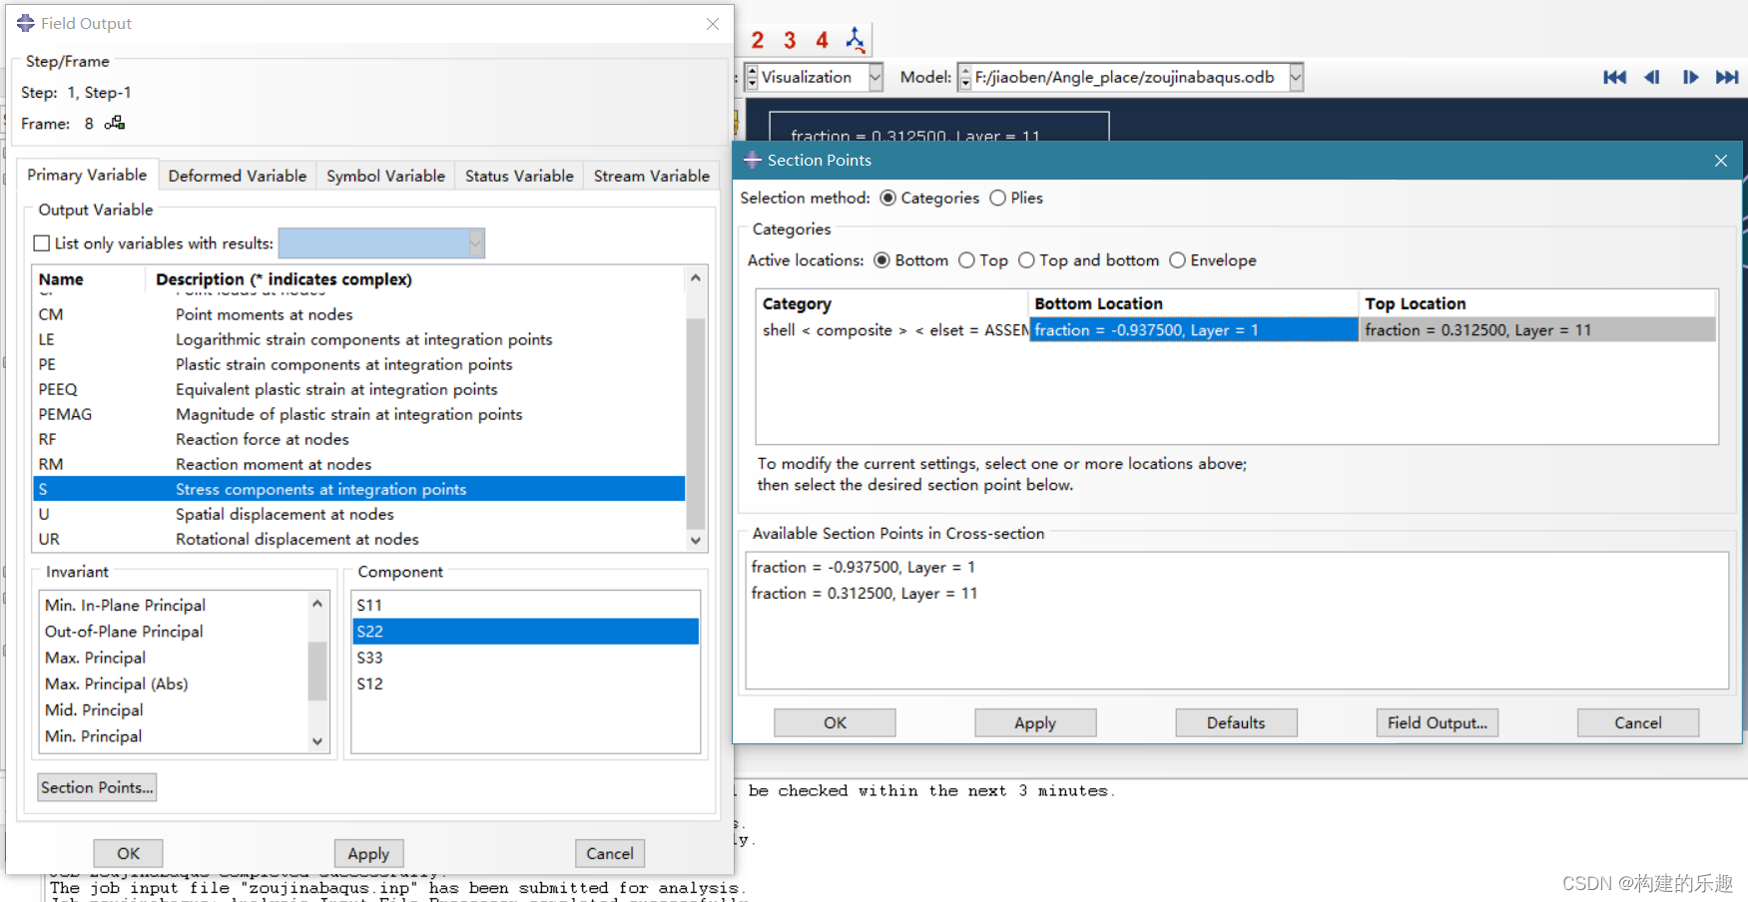Step back one frame
Screen dimensions: 1748x902
[1652, 77]
